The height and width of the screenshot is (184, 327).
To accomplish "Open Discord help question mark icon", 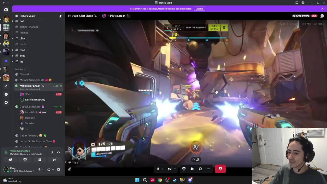I will coord(303,3).
